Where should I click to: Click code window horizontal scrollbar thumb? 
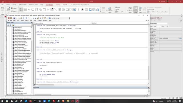coord(46,85)
